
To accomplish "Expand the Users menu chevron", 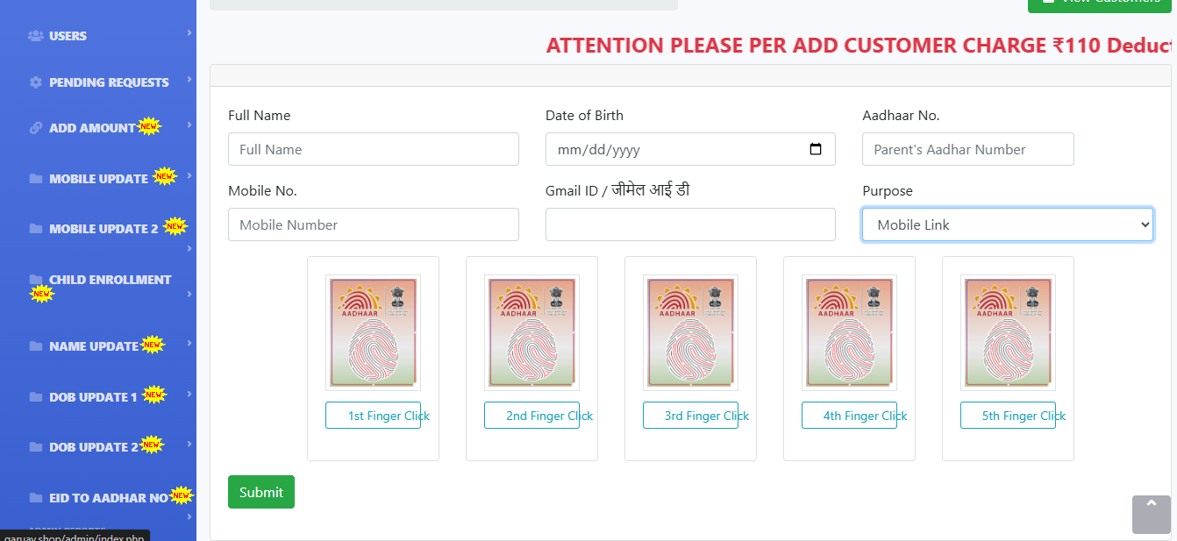I will (x=189, y=33).
